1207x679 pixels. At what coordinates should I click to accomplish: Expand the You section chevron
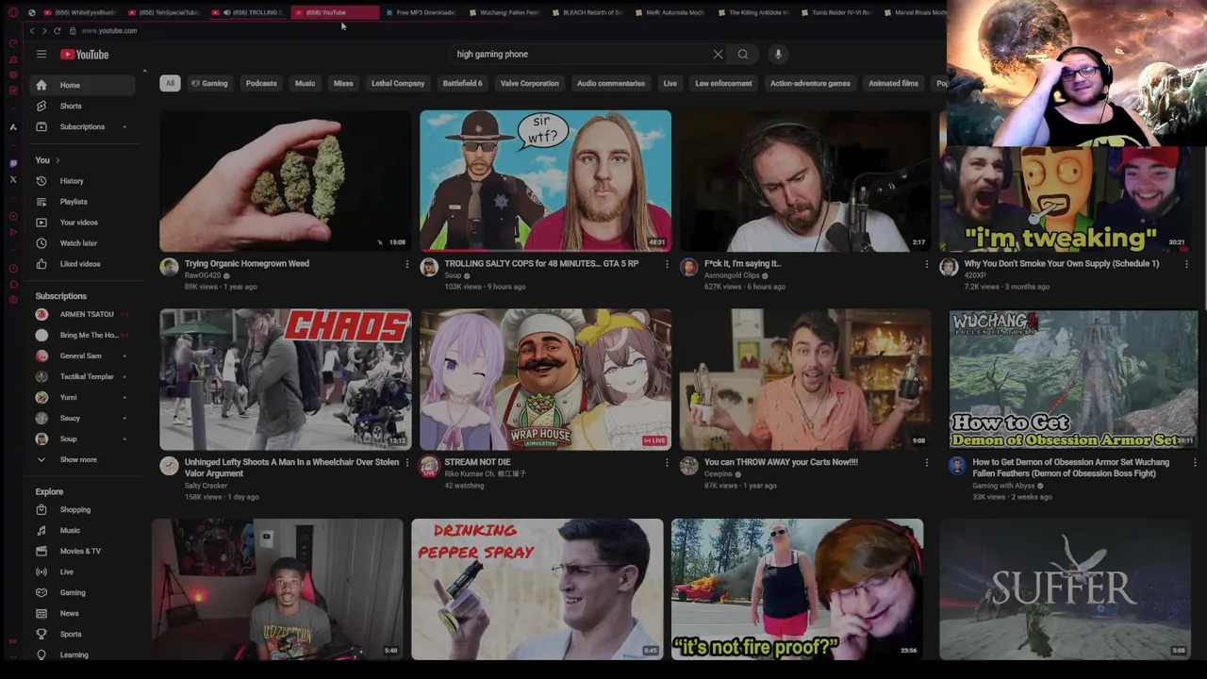point(58,160)
